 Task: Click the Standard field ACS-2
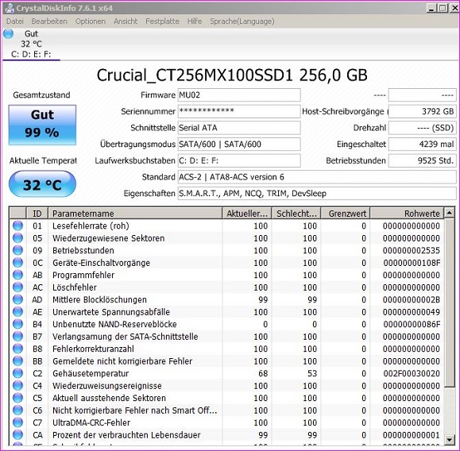click(x=317, y=177)
